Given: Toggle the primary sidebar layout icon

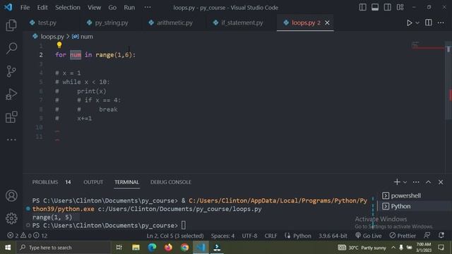Looking at the screenshot, I should 362,7.
